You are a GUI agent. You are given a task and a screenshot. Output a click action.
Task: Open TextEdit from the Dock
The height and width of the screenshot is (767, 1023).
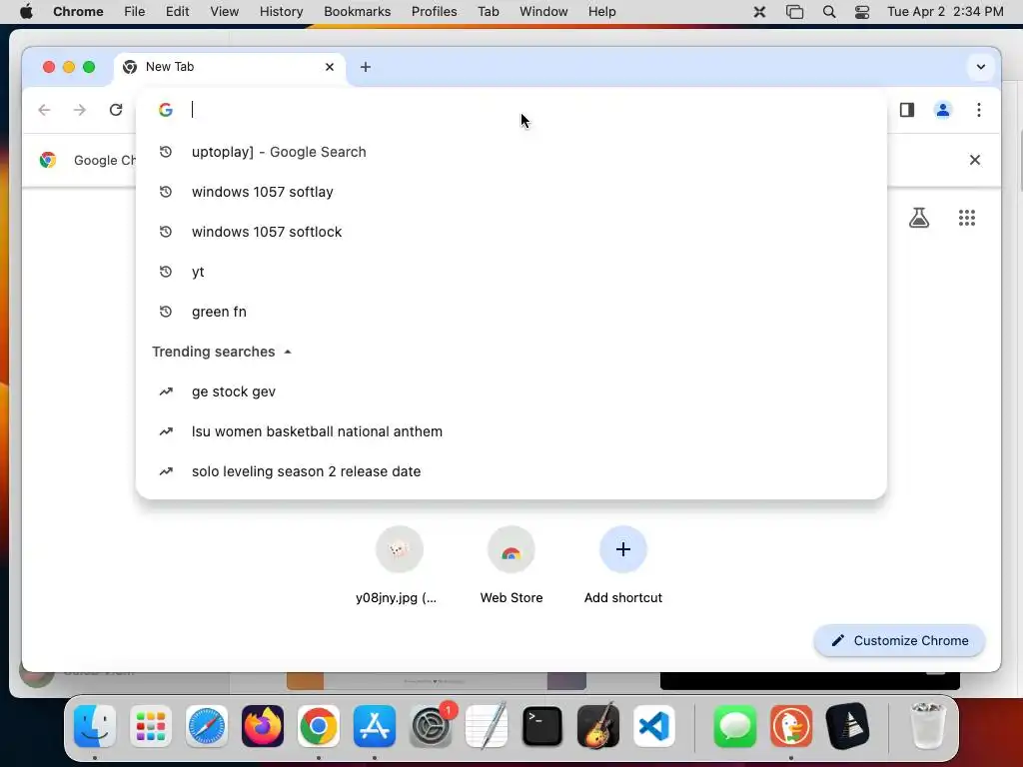point(487,726)
